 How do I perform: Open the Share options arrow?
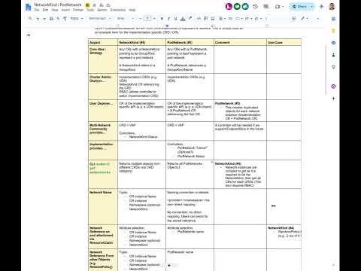pos(312,7)
